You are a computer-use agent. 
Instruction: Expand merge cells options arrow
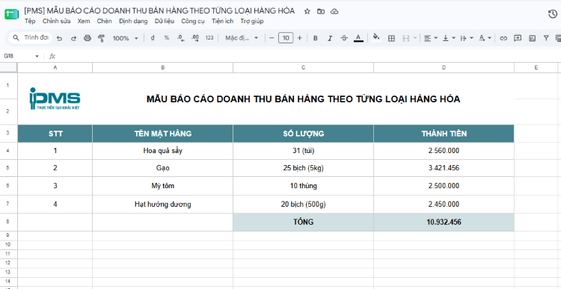pyautogui.click(x=415, y=38)
